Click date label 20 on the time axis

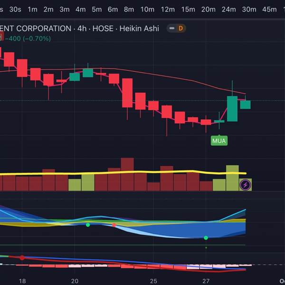coord(75,281)
